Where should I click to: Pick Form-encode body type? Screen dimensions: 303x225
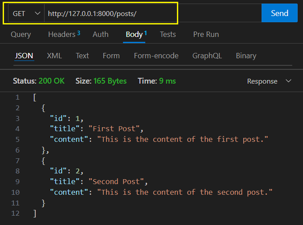[156, 55]
